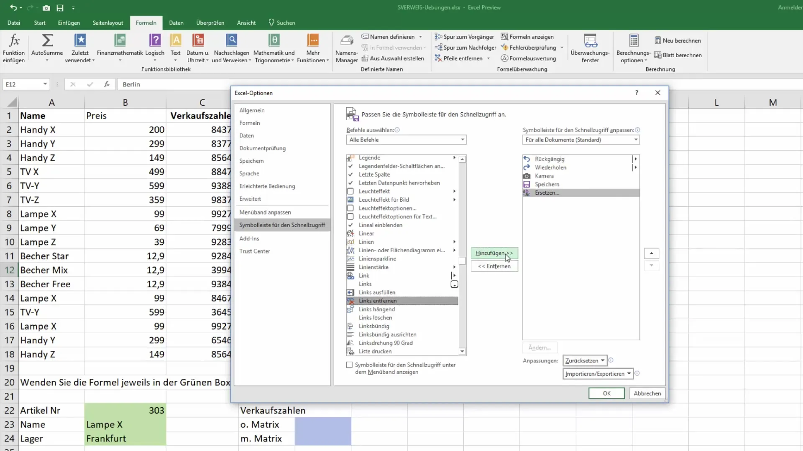Viewport: 803px width, 451px height.
Task: Select Leuchteffektoptionen für Text... command
Action: (401, 216)
